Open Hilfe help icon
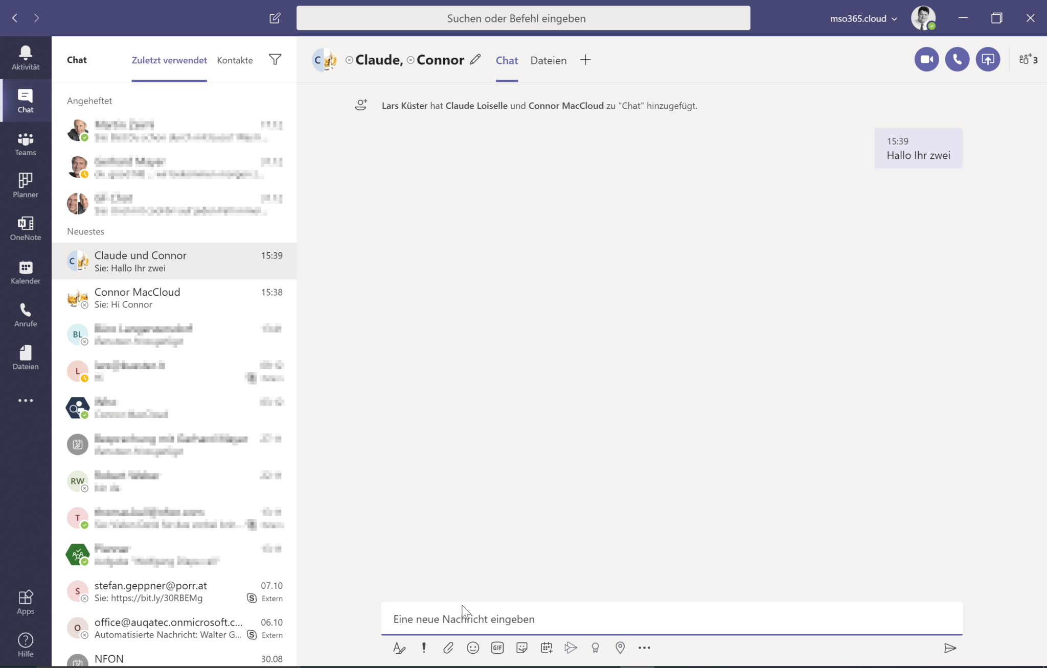This screenshot has width=1047, height=668. 26,645
